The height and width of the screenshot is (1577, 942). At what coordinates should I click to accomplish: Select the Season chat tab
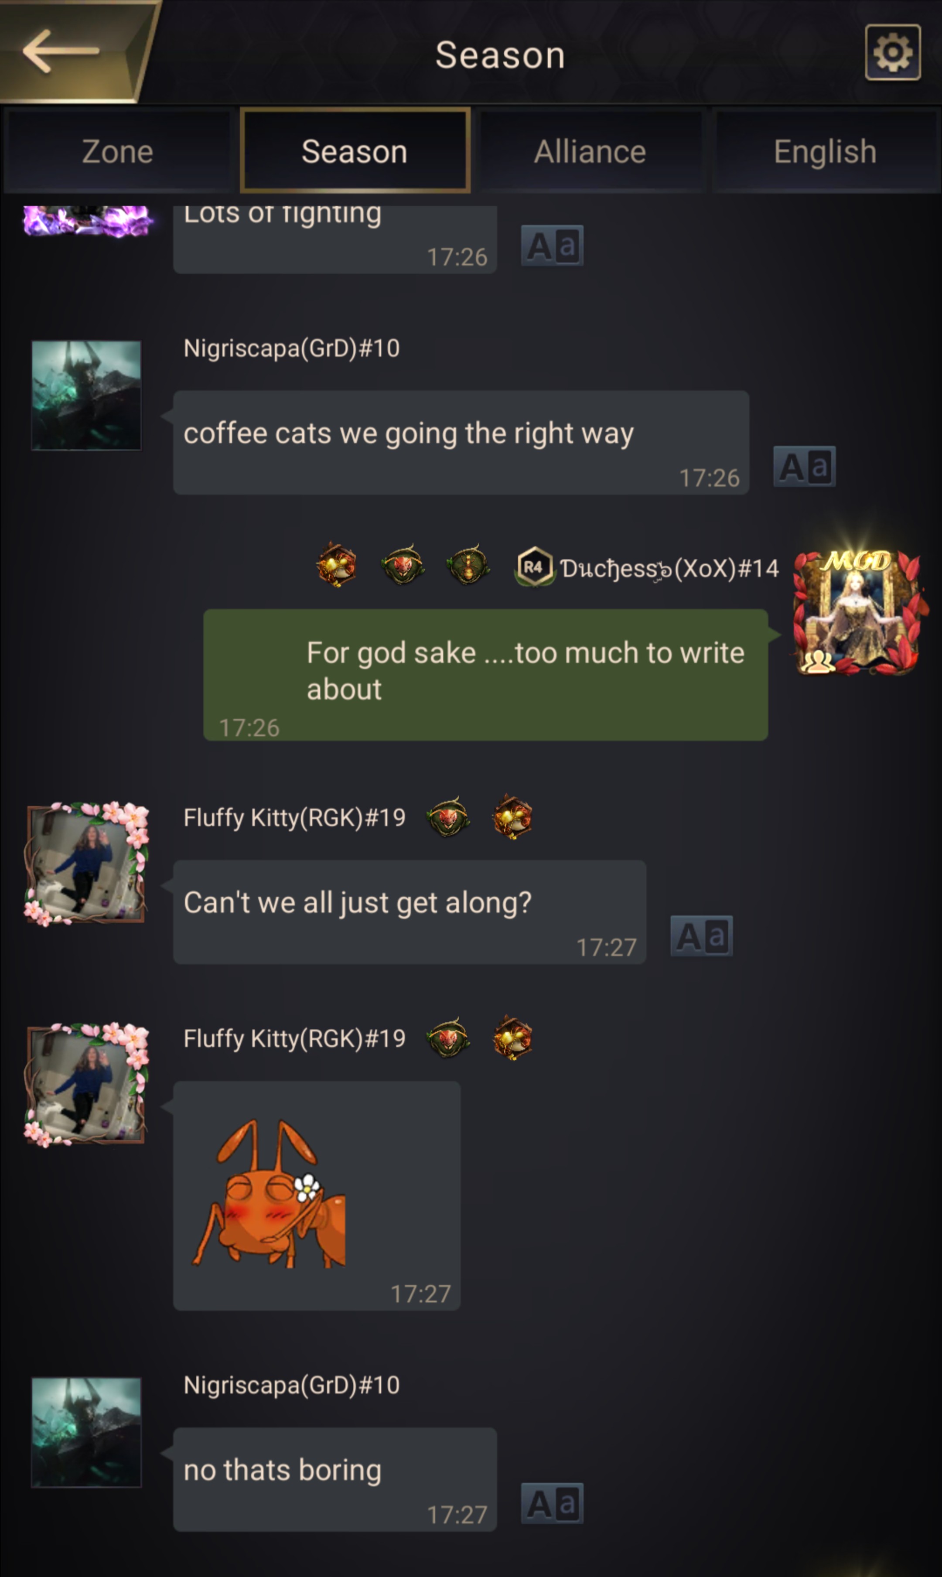coord(355,150)
